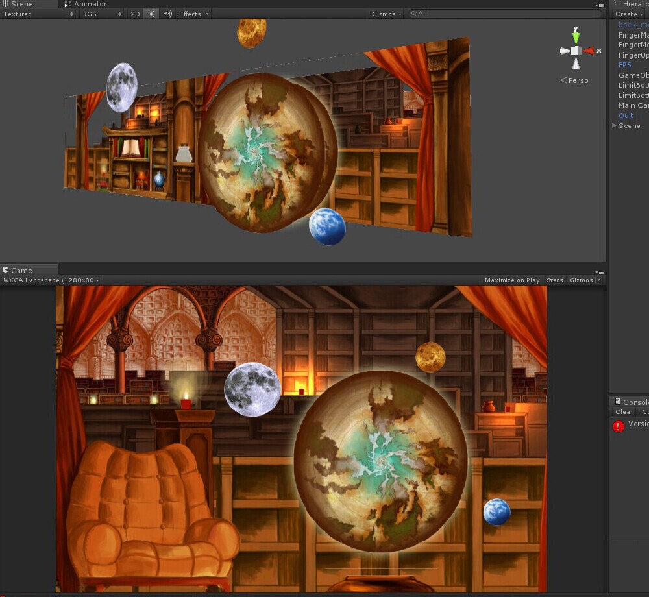Viewport: 649px width, 597px height.
Task: Switch to the Hierarchy tab
Action: 631,4
